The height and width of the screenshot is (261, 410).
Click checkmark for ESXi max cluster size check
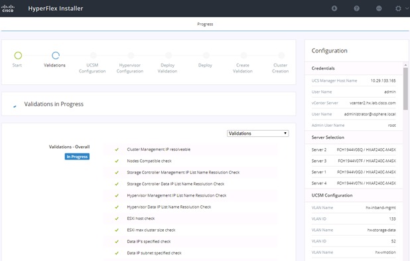pyautogui.click(x=117, y=230)
